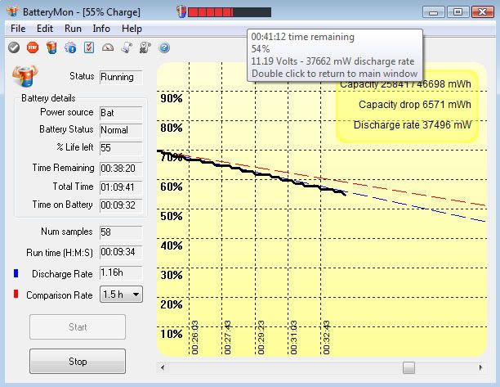Click the Discharge rate 37496 mW text

point(413,125)
